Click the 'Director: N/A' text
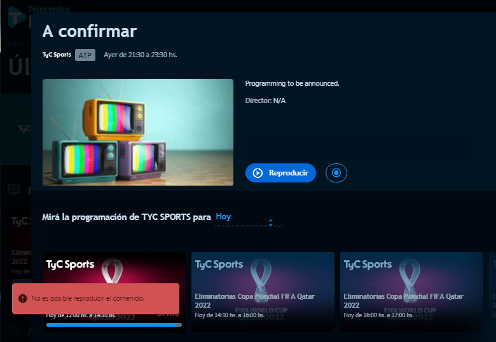496x342 pixels. pyautogui.click(x=265, y=100)
